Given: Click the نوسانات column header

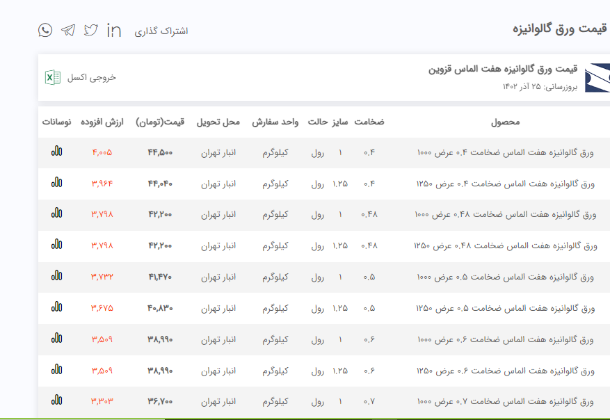Looking at the screenshot, I should 56,122.
